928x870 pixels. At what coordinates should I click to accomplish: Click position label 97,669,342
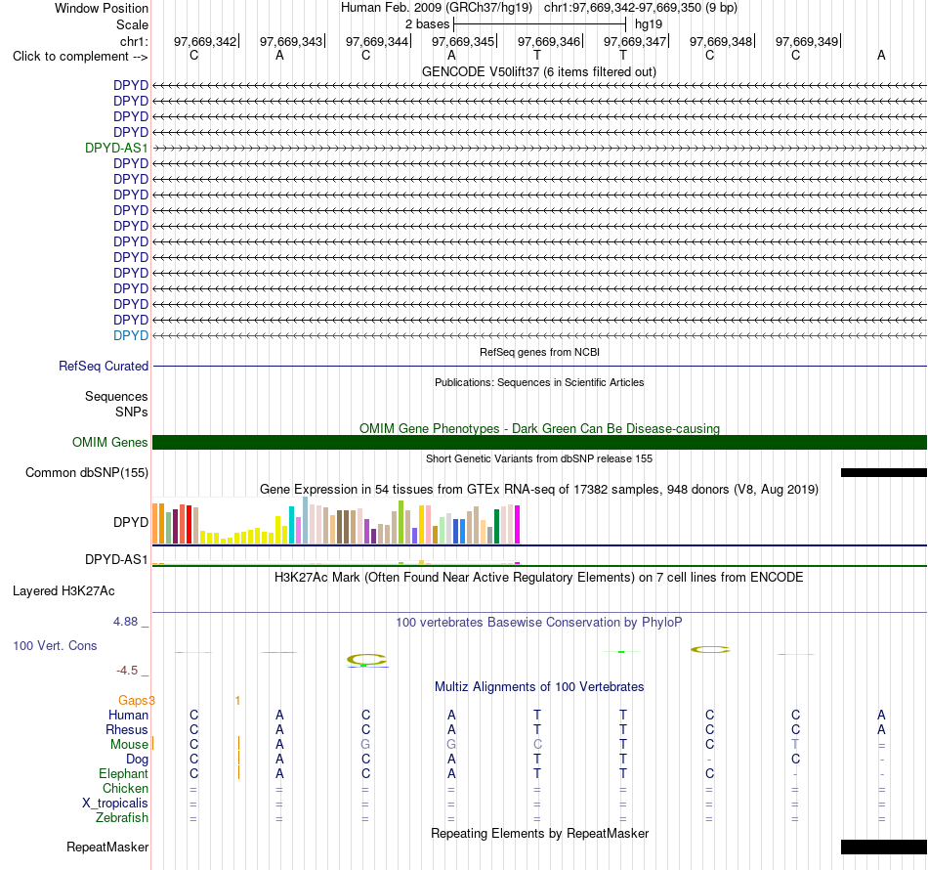pos(205,41)
